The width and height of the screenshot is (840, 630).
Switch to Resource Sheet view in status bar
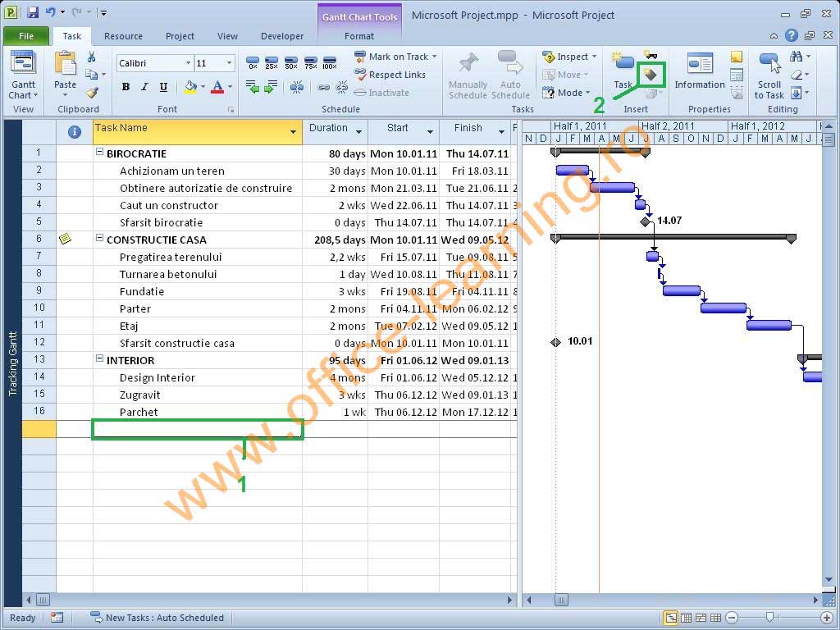click(x=715, y=618)
